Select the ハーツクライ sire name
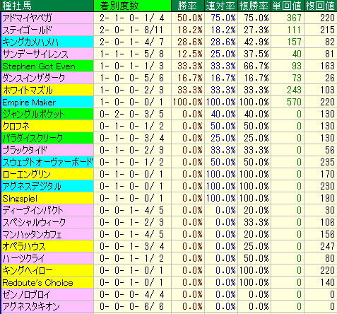This screenshot has height=314, width=337. click(x=23, y=258)
